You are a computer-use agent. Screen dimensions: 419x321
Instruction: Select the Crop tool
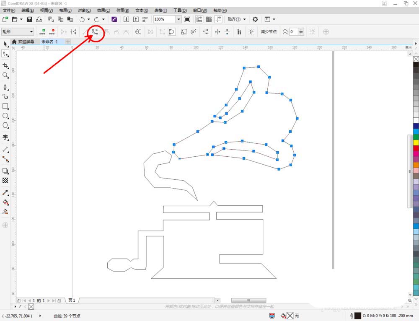click(5, 66)
